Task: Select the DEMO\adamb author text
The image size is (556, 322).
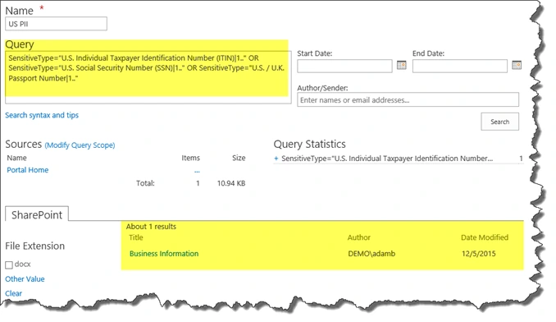Action: [x=371, y=254]
